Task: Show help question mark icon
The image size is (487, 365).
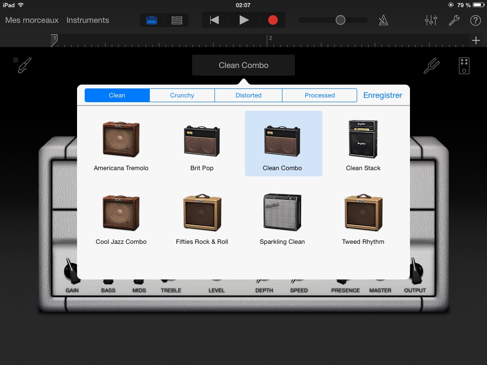Action: [476, 20]
